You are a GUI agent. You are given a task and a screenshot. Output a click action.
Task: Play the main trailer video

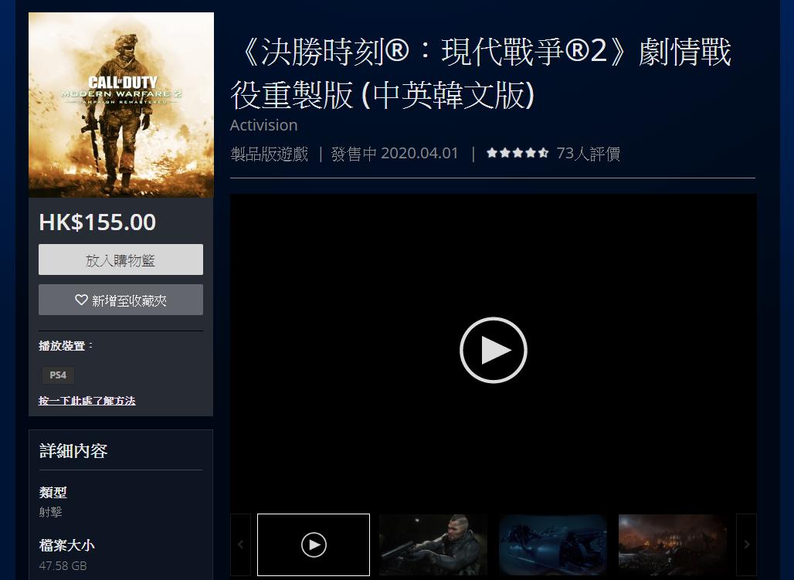494,350
